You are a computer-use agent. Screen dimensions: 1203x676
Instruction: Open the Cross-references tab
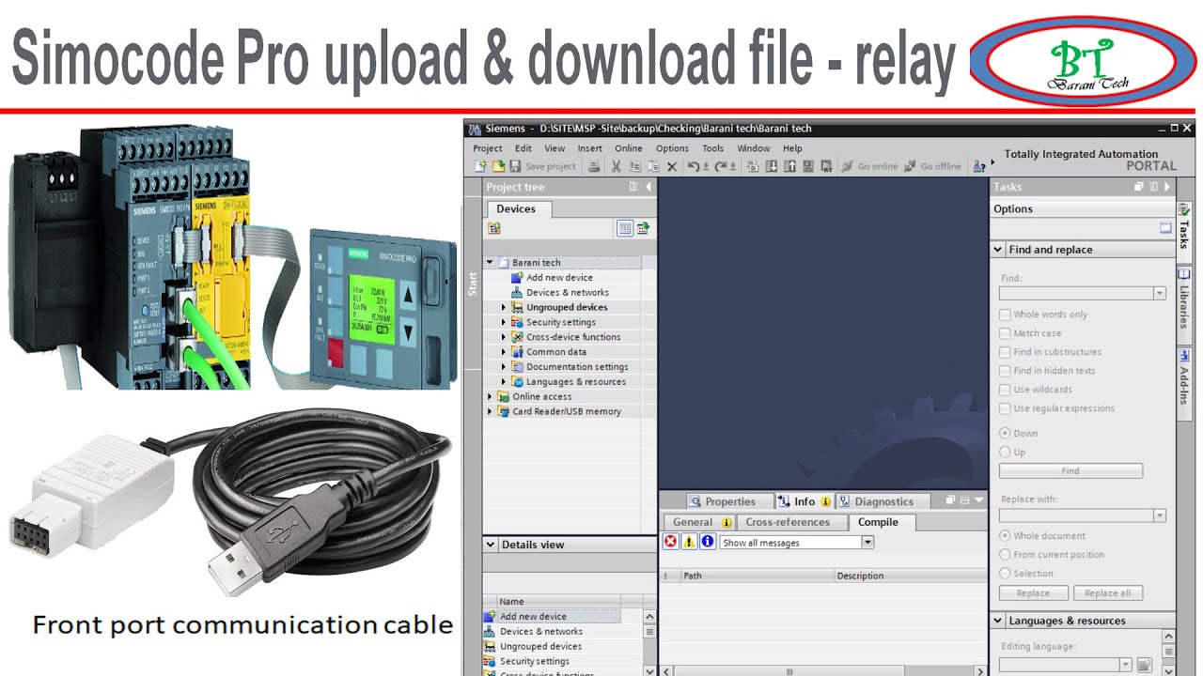[x=788, y=522]
